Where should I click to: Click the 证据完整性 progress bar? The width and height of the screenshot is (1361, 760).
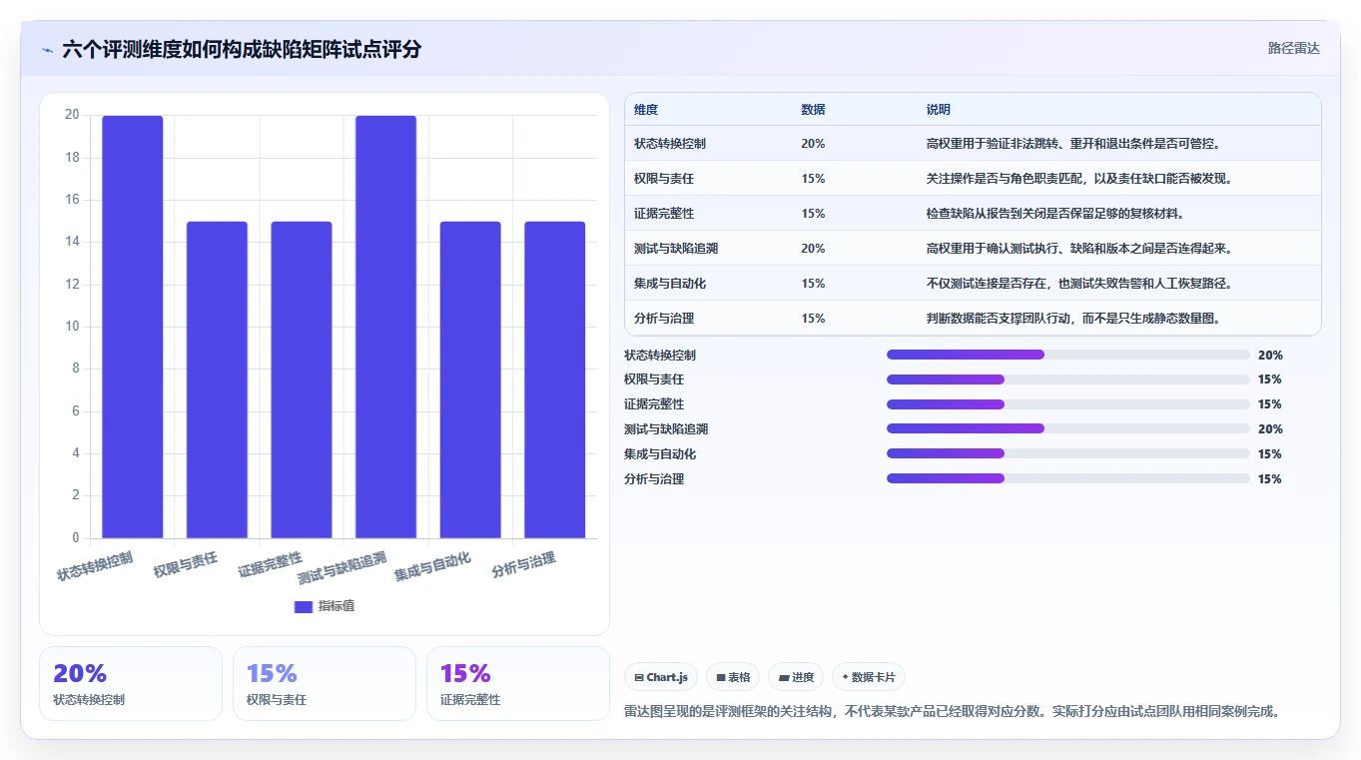coord(1068,404)
